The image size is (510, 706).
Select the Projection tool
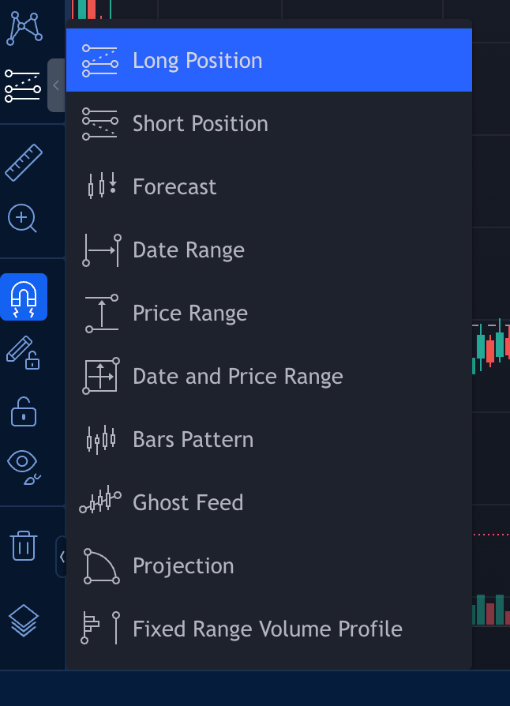268,566
